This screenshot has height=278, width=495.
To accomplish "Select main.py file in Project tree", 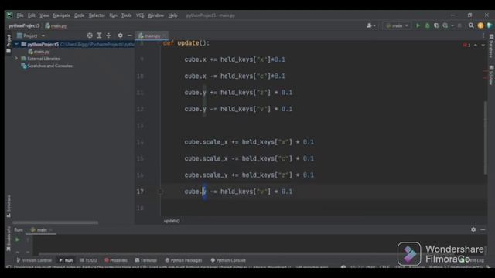I will pyautogui.click(x=39, y=52).
